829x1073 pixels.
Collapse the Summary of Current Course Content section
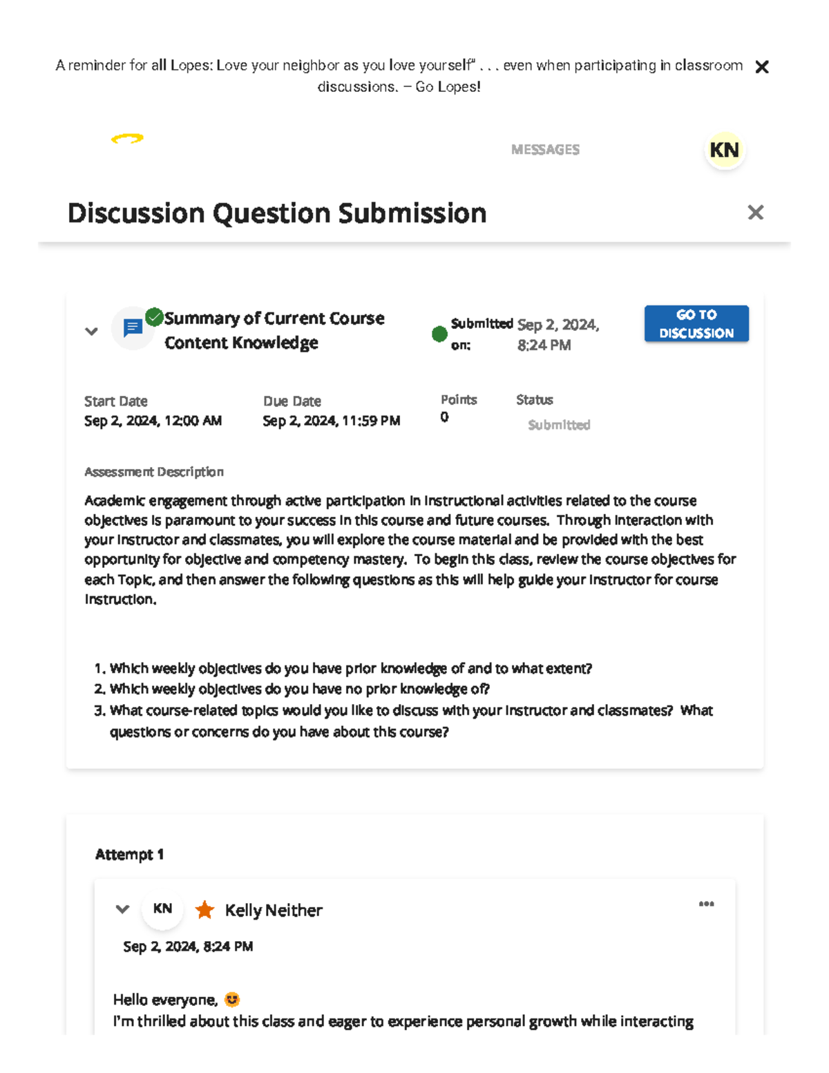[x=91, y=331]
